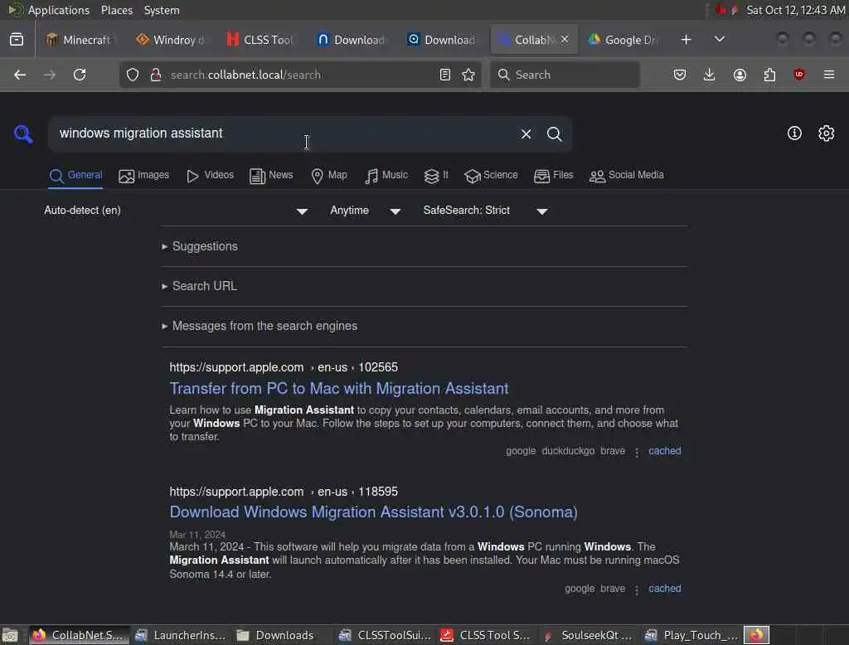Open Transfer from PC to Mac result link
The height and width of the screenshot is (645, 849).
coord(339,388)
